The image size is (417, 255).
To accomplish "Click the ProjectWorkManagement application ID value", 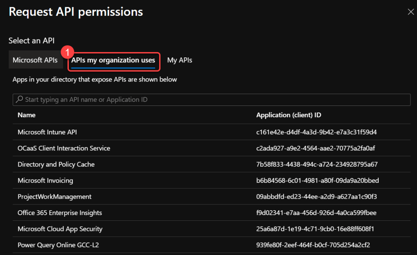I will coord(316,197).
